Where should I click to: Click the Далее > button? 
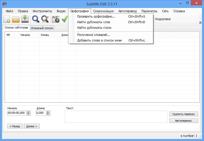coord(32,126)
